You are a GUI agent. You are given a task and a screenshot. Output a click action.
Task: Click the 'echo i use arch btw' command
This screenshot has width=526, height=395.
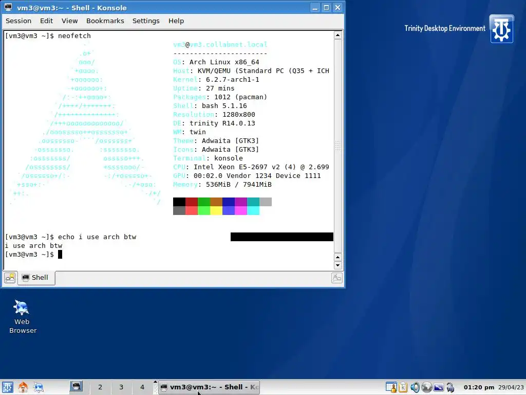(97, 237)
